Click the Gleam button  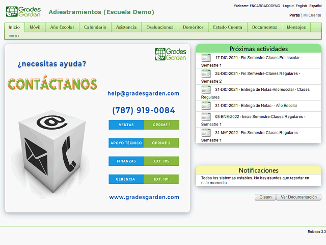pos(265,197)
